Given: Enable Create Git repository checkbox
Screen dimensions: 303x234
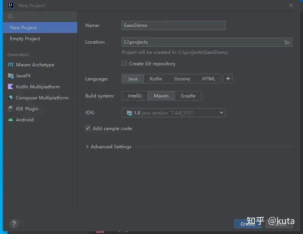Looking at the screenshot, I should point(124,63).
